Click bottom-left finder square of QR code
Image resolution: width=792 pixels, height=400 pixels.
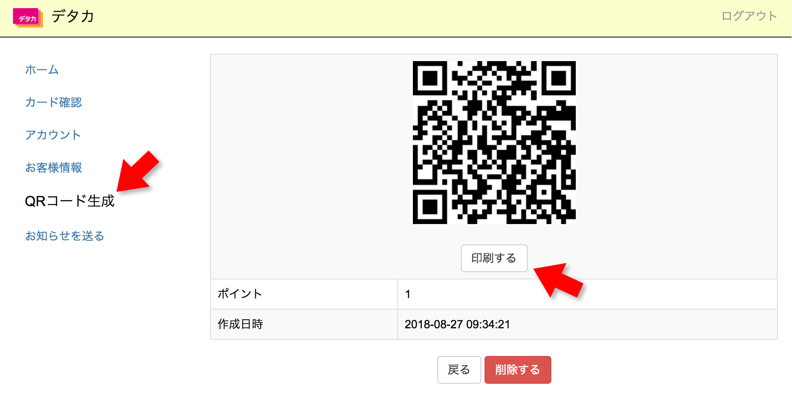tap(430, 207)
